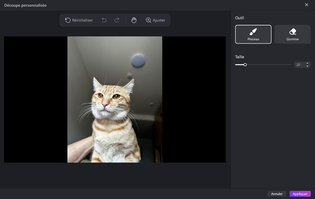
Task: Select the Pinceau brush tool
Action: pyautogui.click(x=253, y=34)
